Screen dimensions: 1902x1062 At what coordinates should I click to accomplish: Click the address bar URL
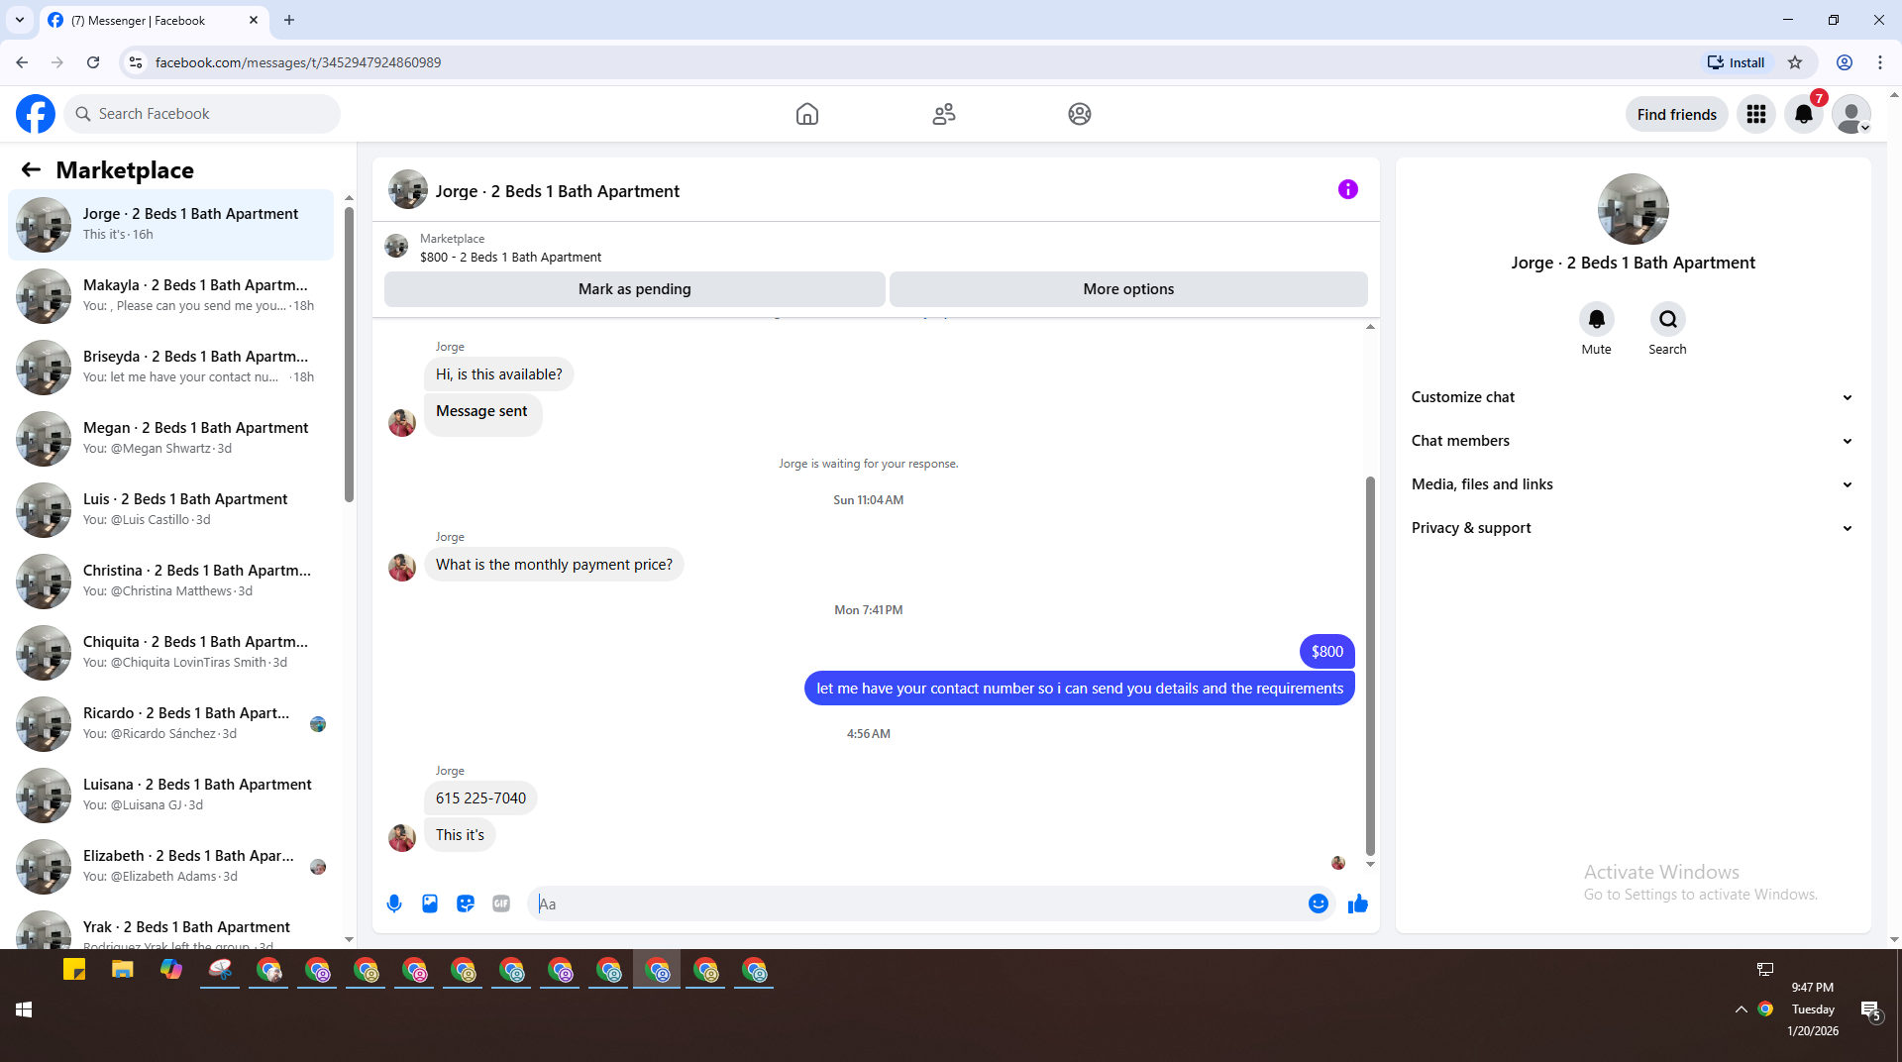point(298,62)
